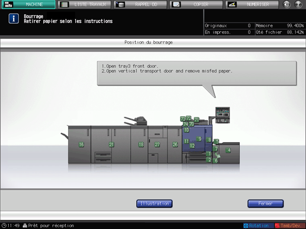Select jam position marker 18
The width and height of the screenshot is (306, 229).
[141, 145]
